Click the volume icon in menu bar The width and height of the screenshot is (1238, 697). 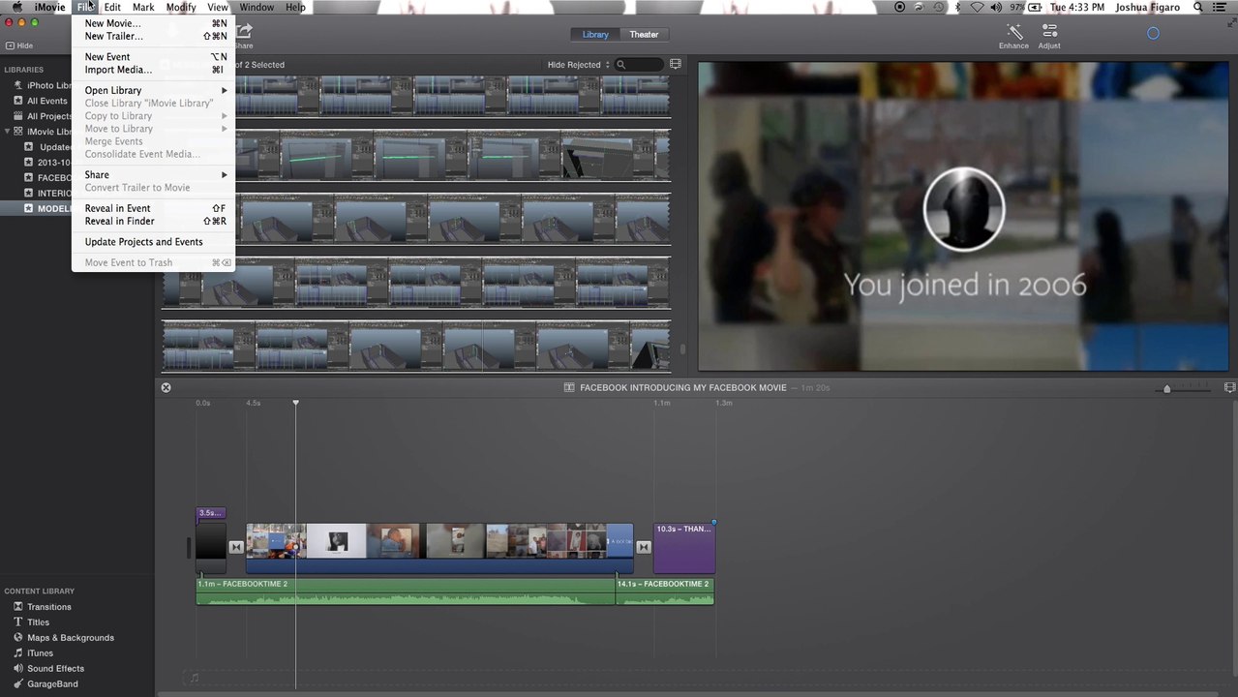pos(997,7)
